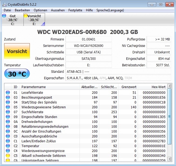Image resolution: width=176 pixels, height=166 pixels.
Task: Click the Laufwerksbuchstaben value E:
Action: 89,65
